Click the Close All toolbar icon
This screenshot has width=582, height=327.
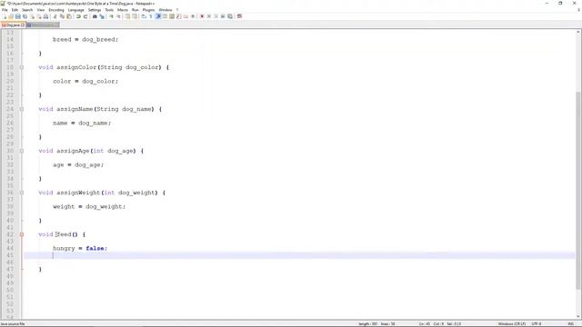pos(39,16)
